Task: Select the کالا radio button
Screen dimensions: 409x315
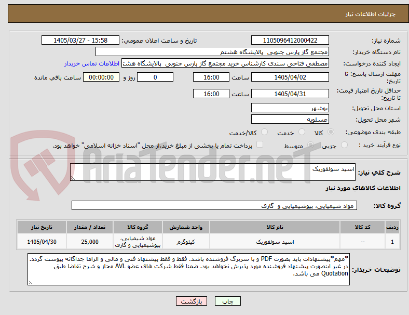Action: click(331, 132)
